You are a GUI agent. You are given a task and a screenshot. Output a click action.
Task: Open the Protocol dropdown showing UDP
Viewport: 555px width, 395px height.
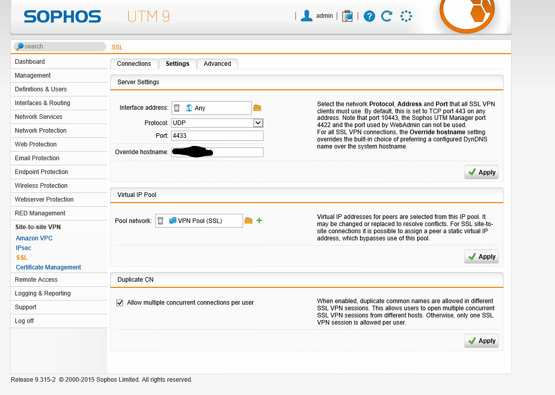click(217, 123)
